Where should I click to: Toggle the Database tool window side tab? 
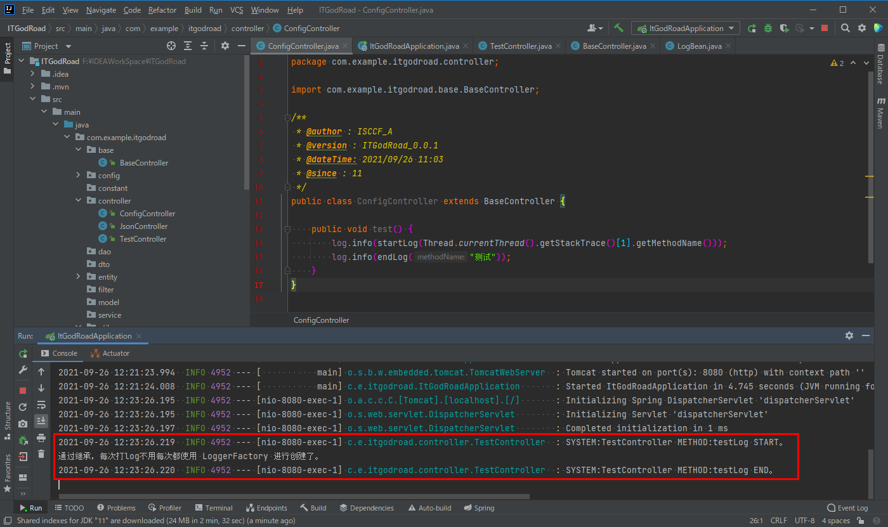(880, 64)
